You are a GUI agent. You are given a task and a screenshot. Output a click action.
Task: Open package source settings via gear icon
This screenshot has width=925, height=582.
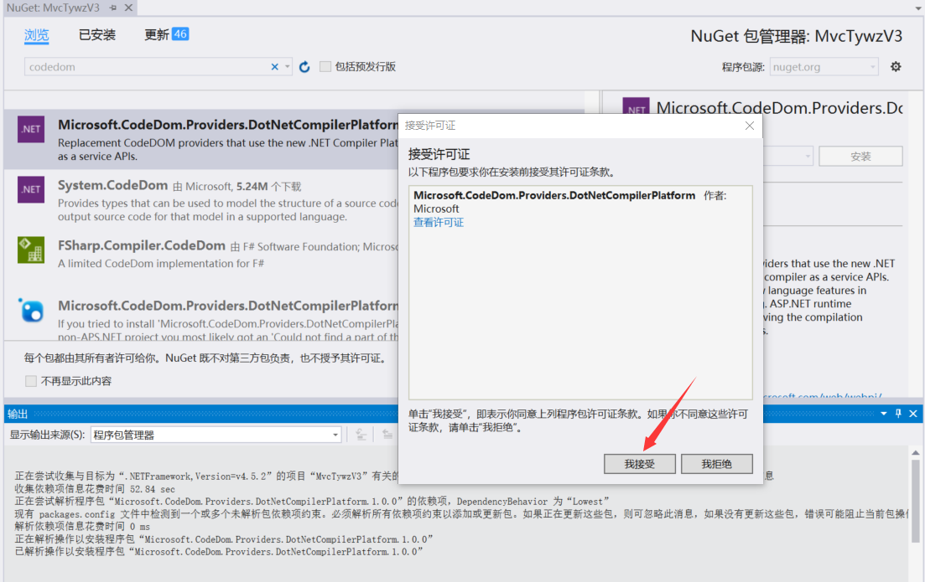tap(894, 66)
